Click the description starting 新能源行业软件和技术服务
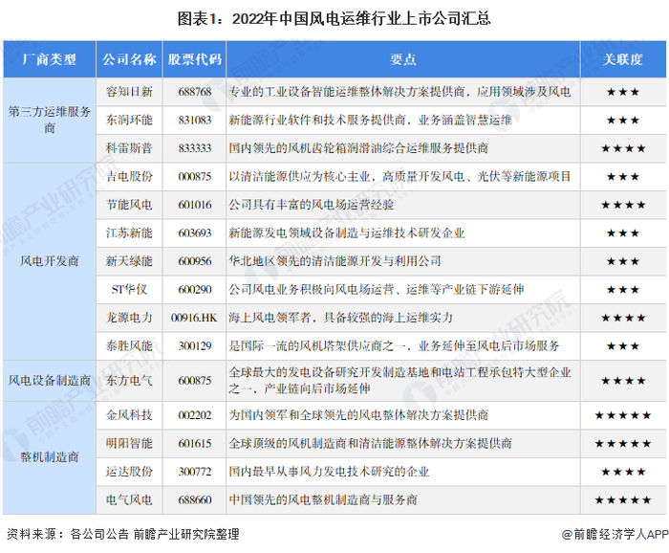The width and height of the screenshot is (669, 553). 370,120
